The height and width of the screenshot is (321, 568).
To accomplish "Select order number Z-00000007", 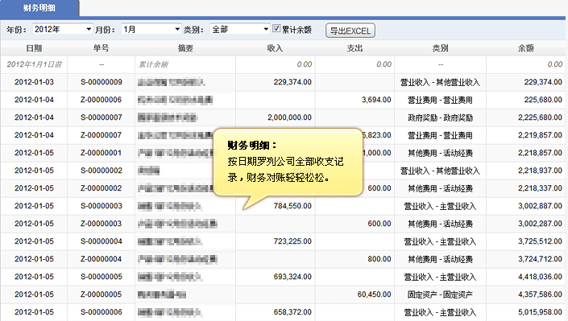I will (x=101, y=135).
